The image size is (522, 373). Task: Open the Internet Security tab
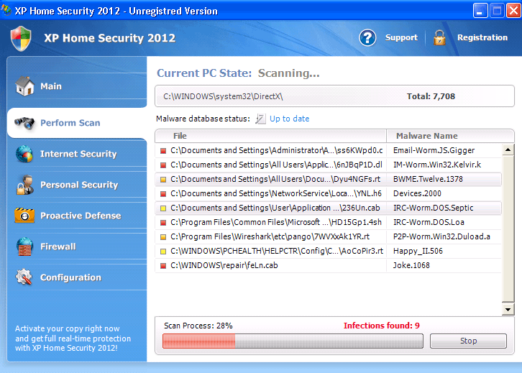pos(78,154)
